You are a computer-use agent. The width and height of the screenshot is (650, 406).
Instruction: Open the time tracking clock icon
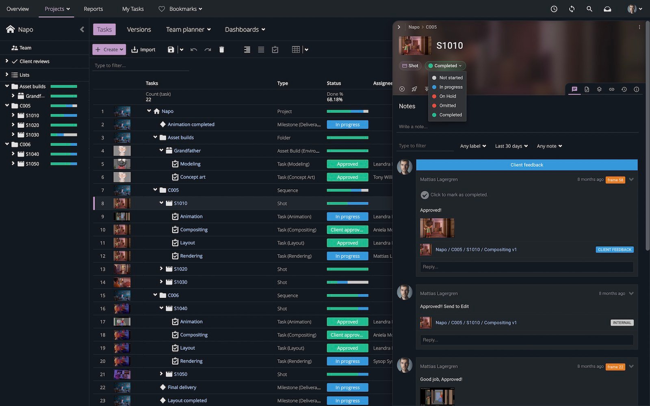[554, 9]
